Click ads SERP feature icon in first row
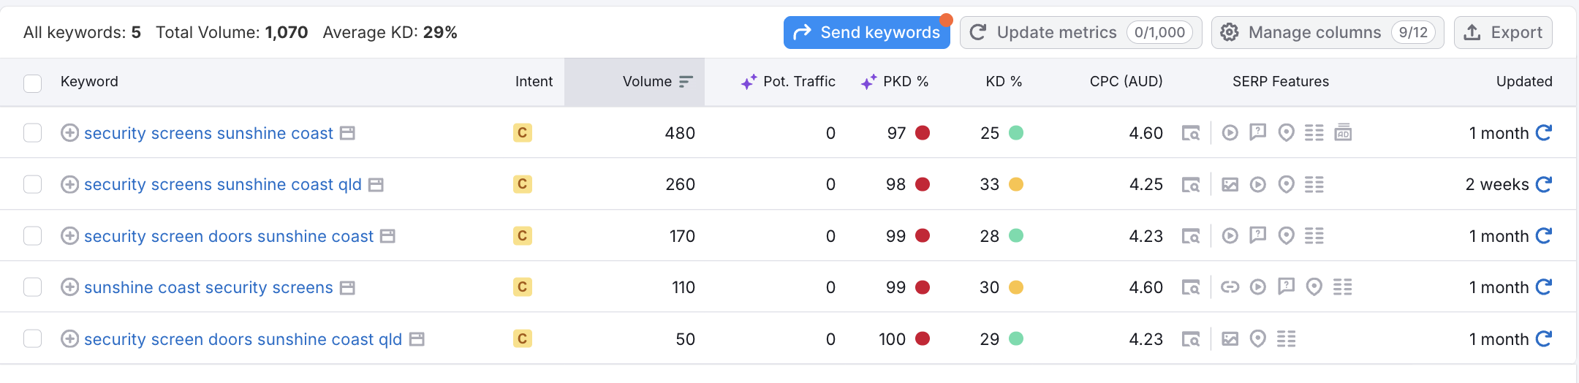Image resolution: width=1579 pixels, height=383 pixels. pos(1343,133)
